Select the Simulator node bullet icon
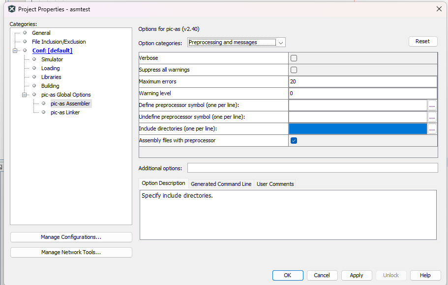Screen dimensions: 448x285 pos(34,59)
